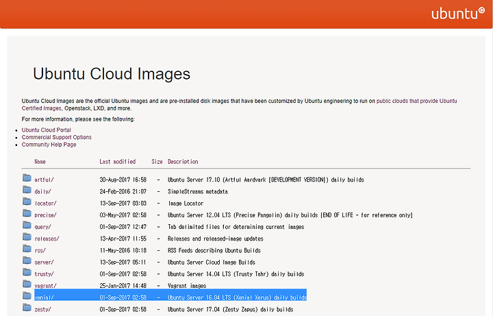Click the date 03-May-2017 02:58
This screenshot has width=493, height=316.
123,215
